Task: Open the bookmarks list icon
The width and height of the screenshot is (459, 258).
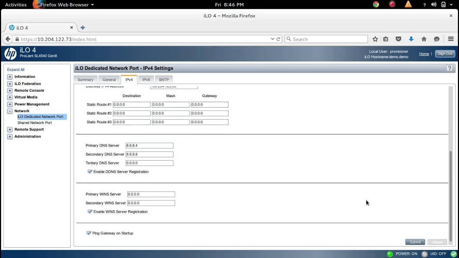Action: click(386, 39)
